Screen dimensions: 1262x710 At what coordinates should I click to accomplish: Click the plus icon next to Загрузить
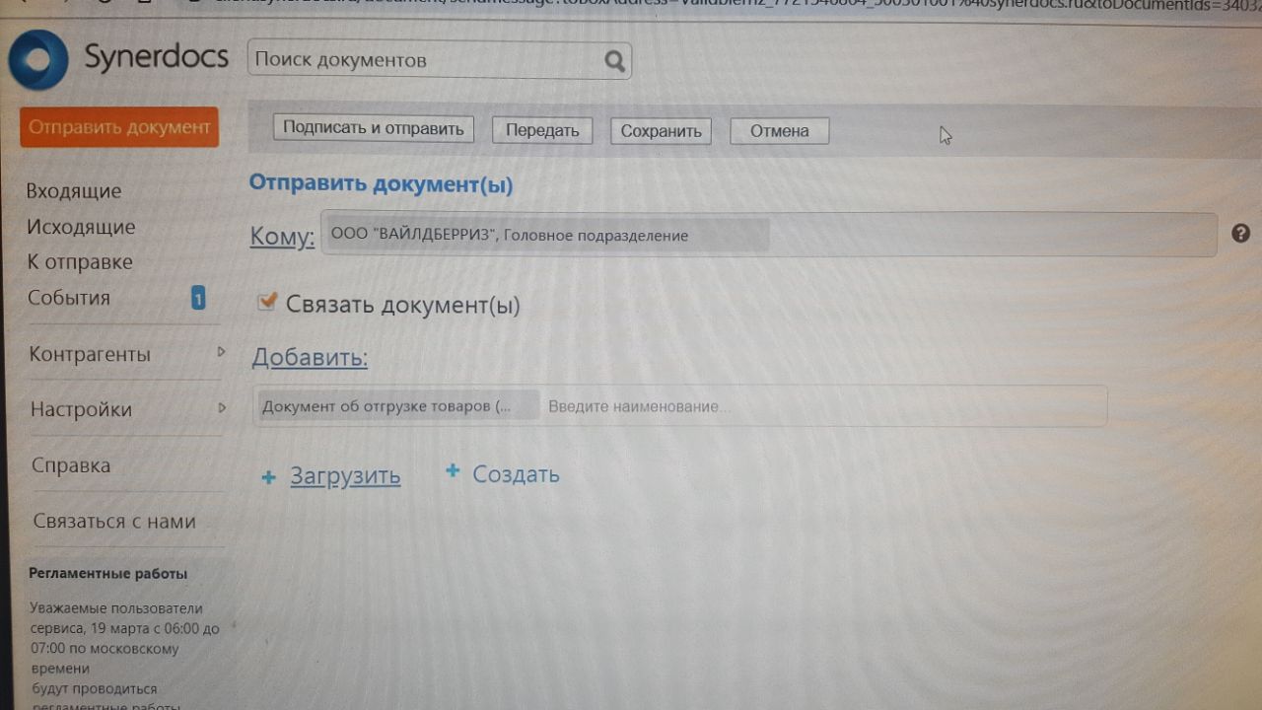(268, 478)
